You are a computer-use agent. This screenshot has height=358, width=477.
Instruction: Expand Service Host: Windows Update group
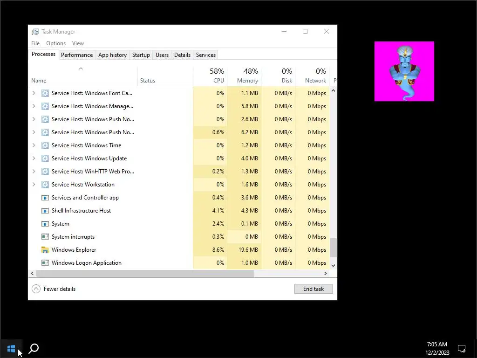tap(34, 158)
